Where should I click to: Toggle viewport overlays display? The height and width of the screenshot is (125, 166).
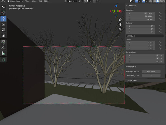[x=144, y=1]
